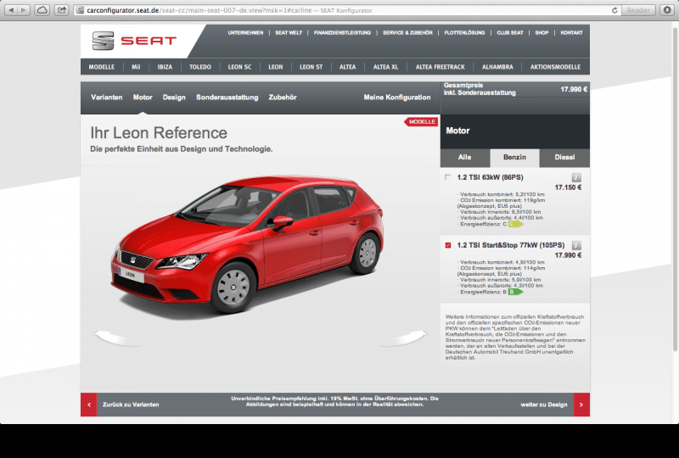
Task: Switch to the Benzin engine tab
Action: tap(514, 158)
